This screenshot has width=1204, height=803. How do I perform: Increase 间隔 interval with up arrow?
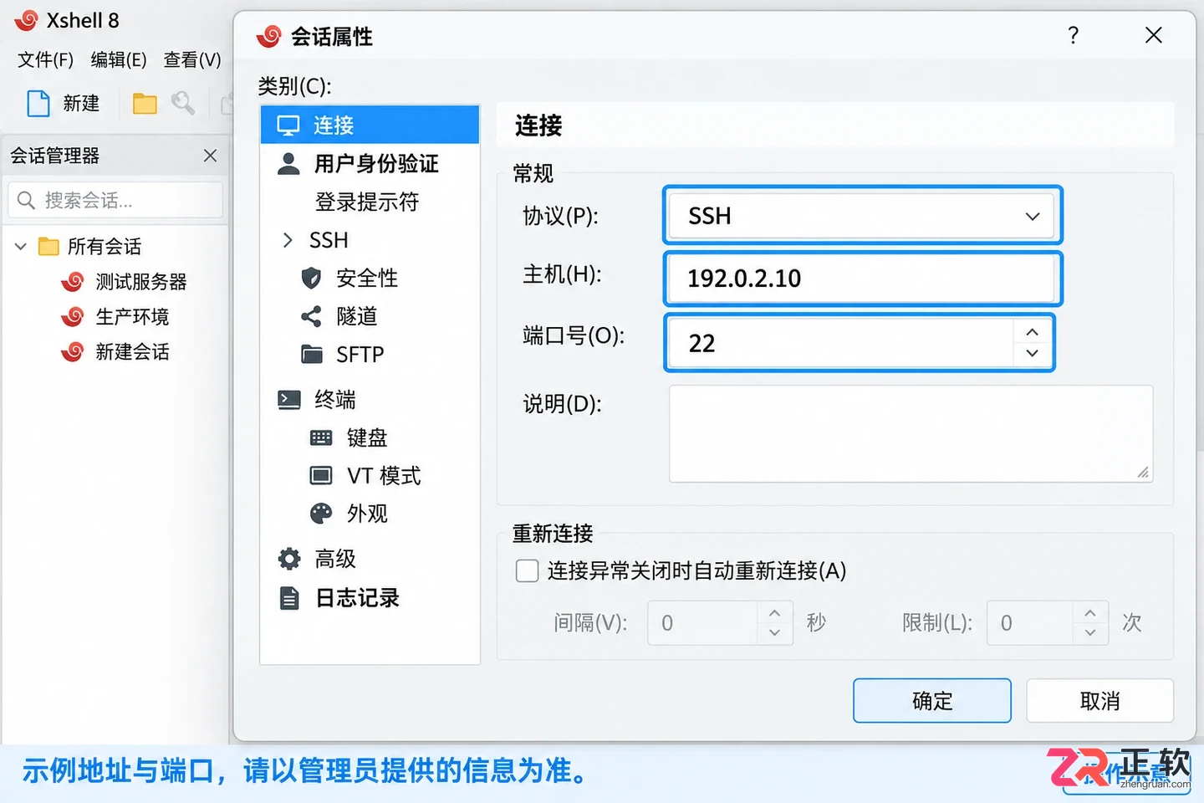click(x=775, y=613)
